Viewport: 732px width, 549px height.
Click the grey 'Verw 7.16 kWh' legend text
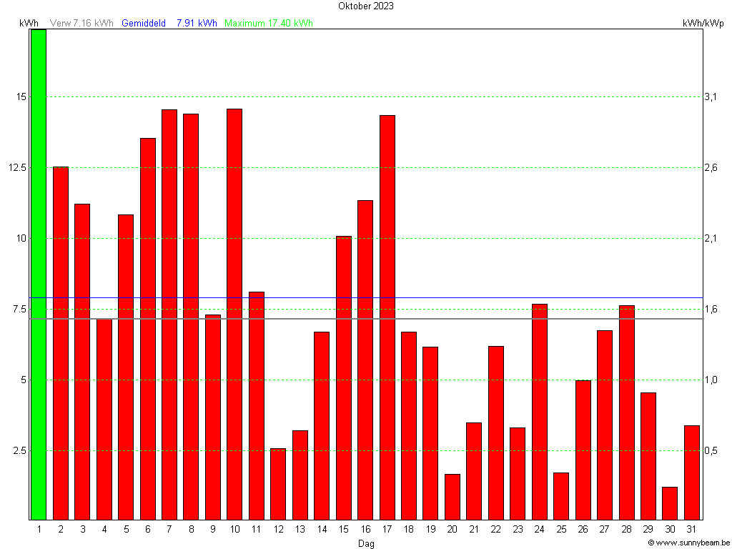coord(82,24)
